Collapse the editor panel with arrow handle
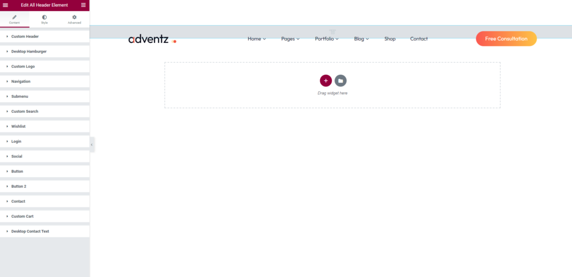 [x=92, y=145]
